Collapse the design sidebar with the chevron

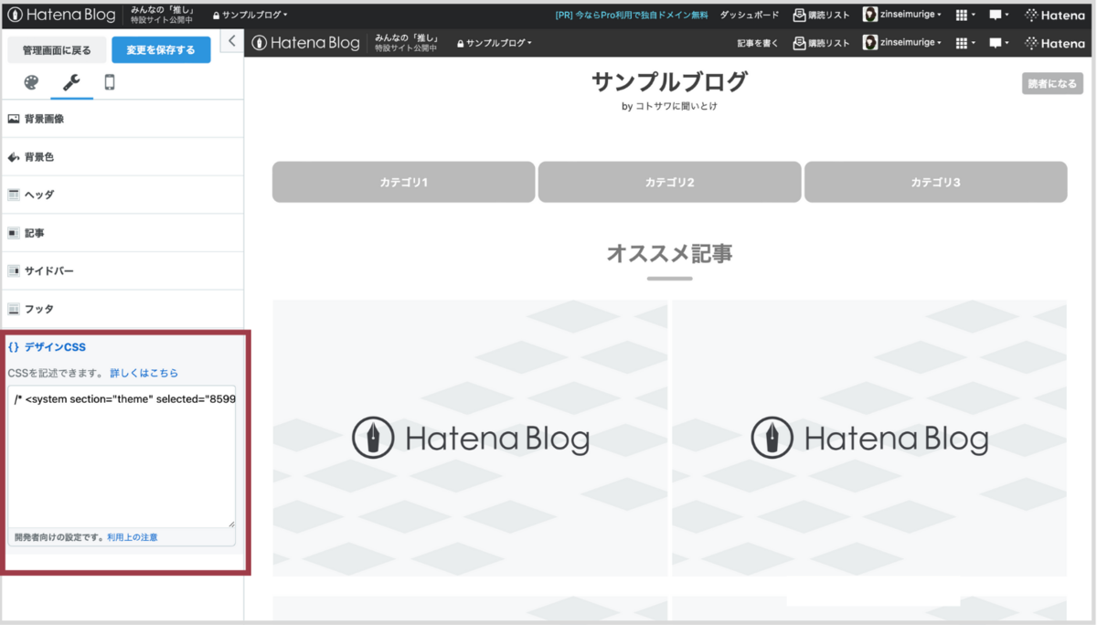coord(231,41)
